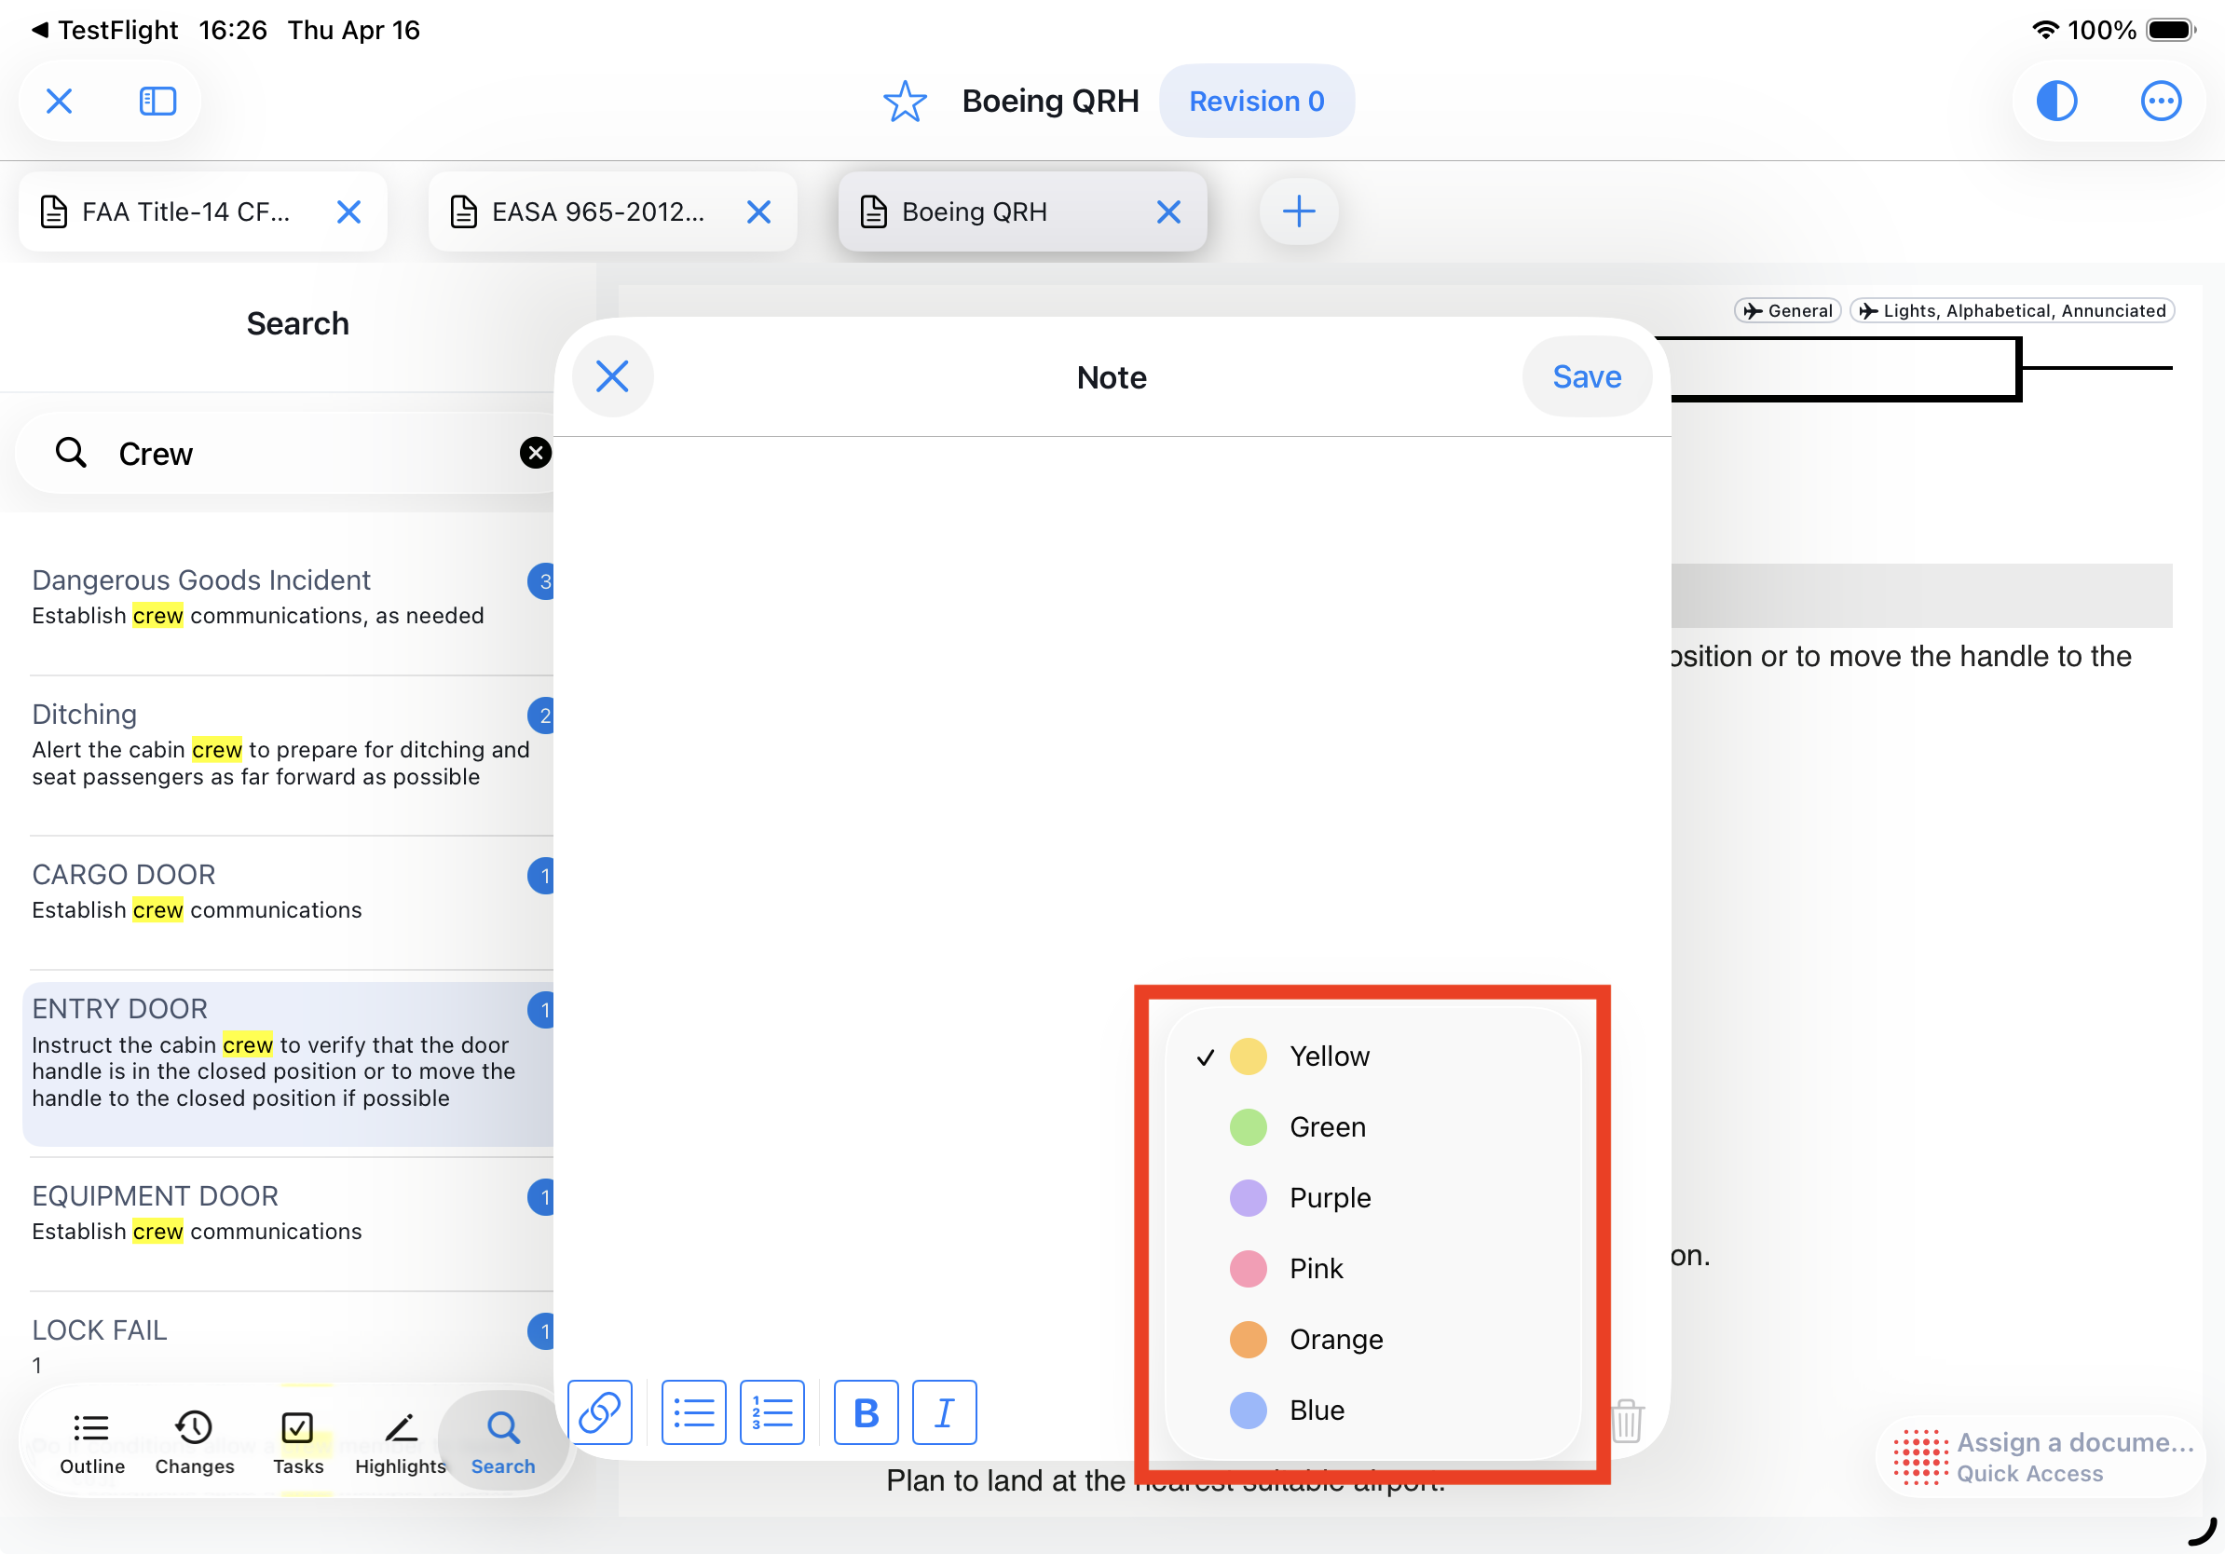Toggle the sidebar panel icon
Image resolution: width=2225 pixels, height=1554 pixels.
click(157, 101)
